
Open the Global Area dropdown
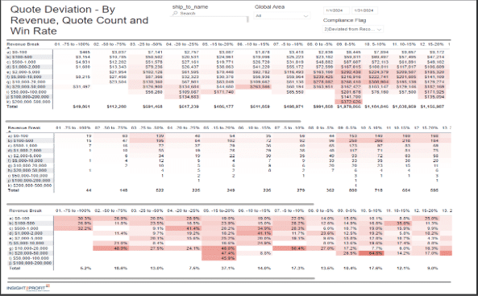pos(281,15)
